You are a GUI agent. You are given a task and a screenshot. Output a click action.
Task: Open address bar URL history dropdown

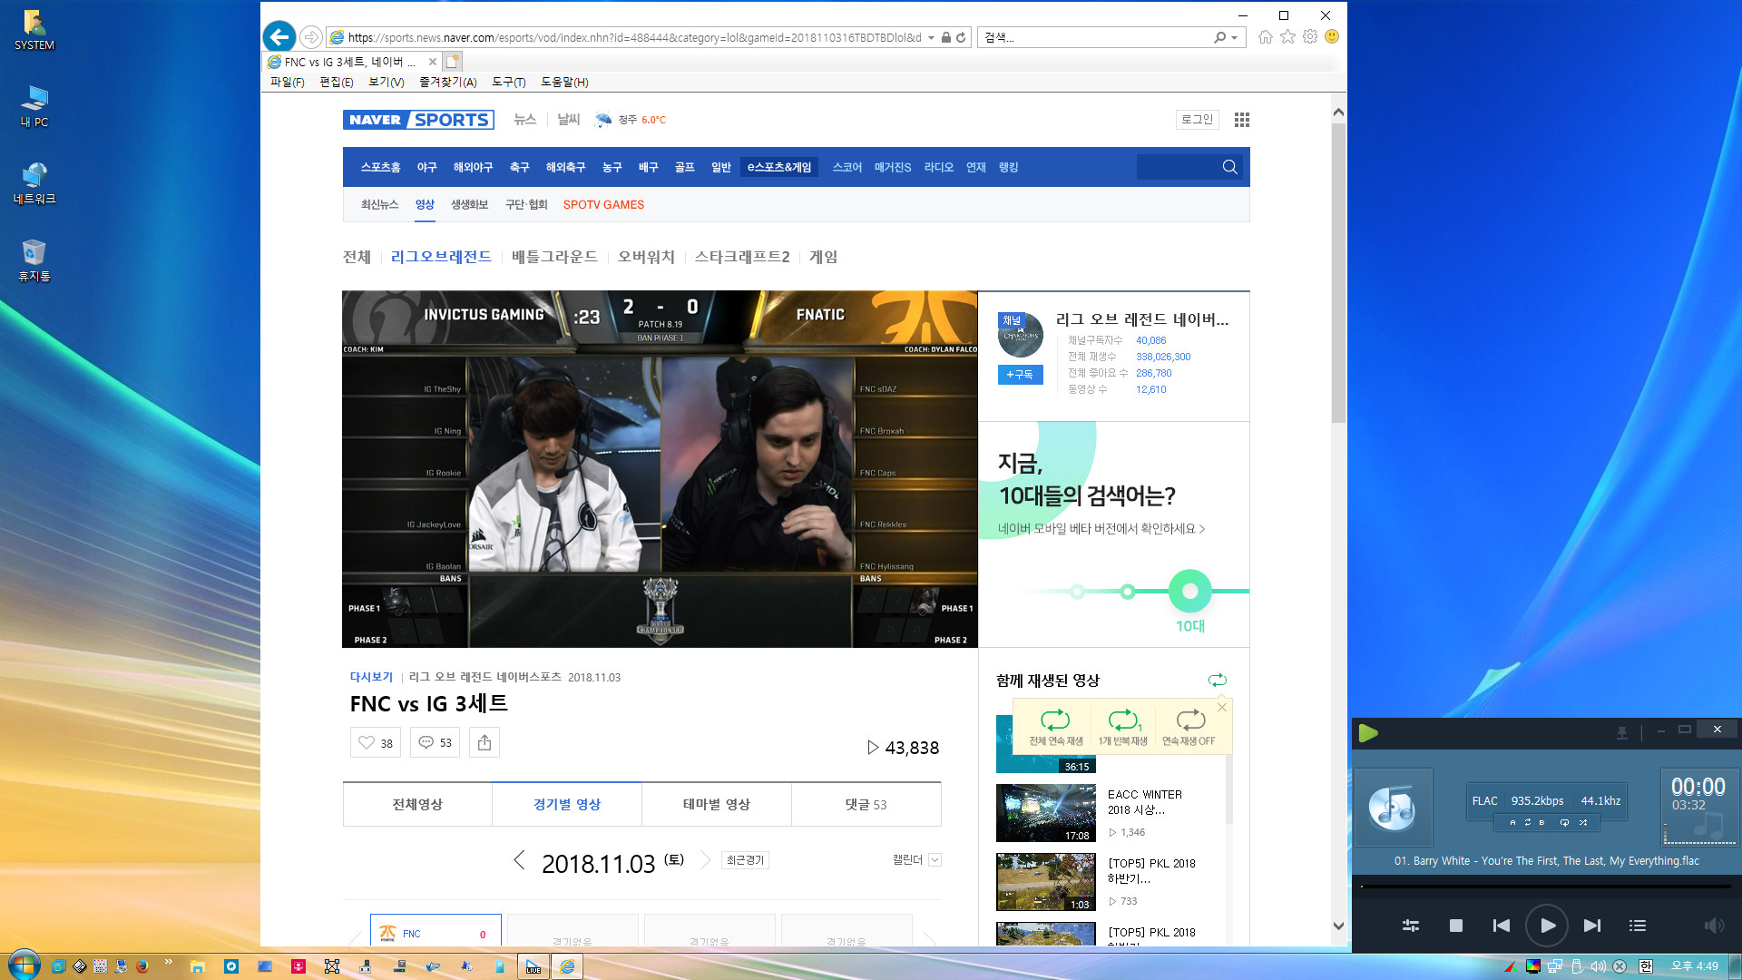point(931,38)
